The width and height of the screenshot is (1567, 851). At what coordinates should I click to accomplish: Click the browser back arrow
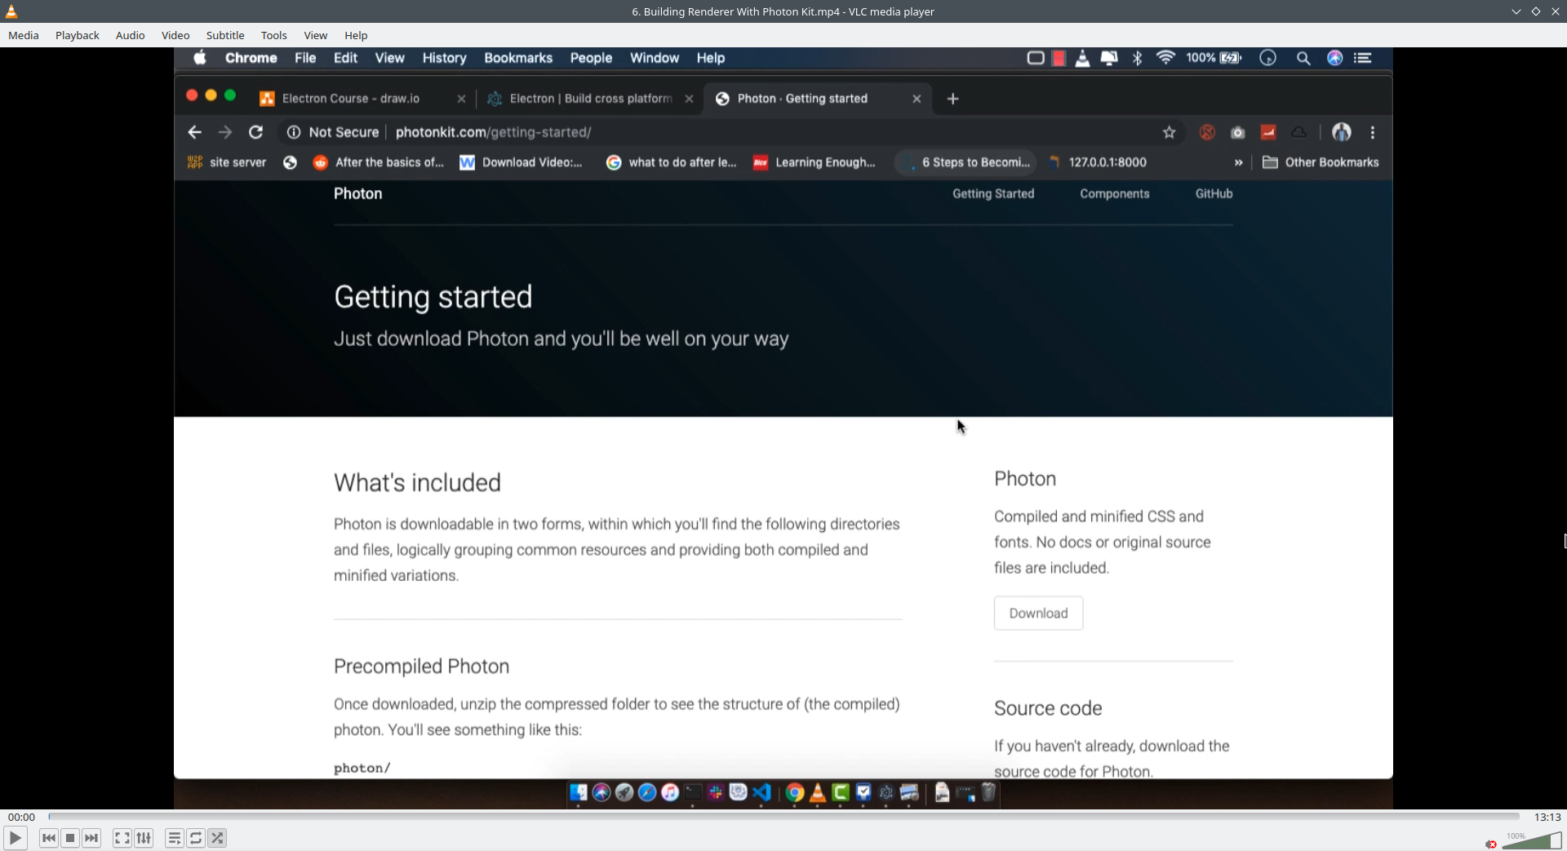pyautogui.click(x=194, y=132)
